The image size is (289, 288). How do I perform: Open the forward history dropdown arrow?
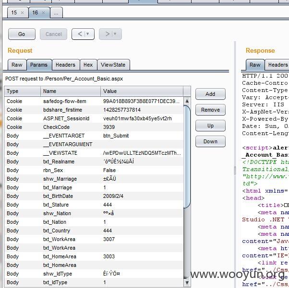pyautogui.click(x=115, y=34)
